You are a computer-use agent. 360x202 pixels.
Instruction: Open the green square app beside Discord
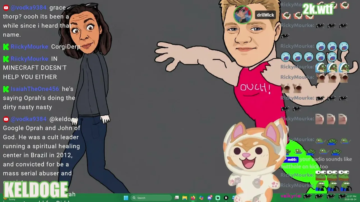pyautogui.click(x=218, y=198)
